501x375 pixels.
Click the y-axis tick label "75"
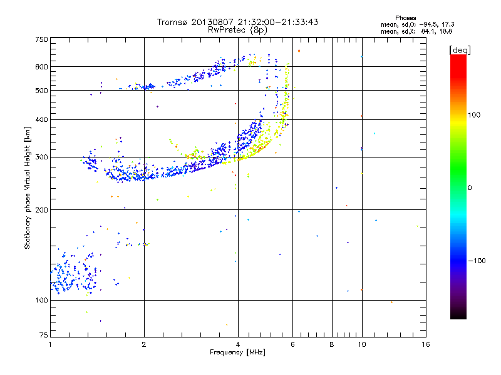pyautogui.click(x=44, y=335)
